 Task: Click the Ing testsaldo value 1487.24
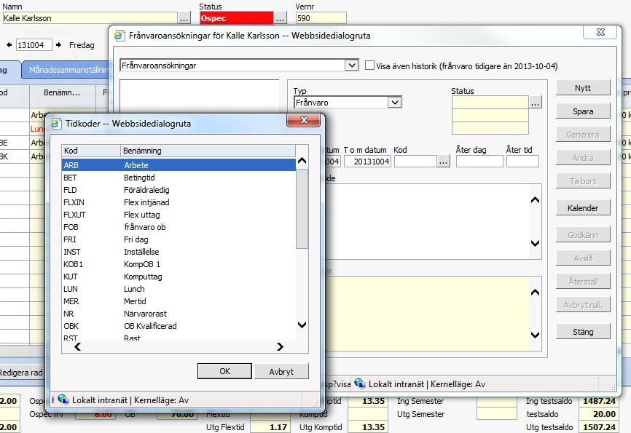click(x=598, y=401)
